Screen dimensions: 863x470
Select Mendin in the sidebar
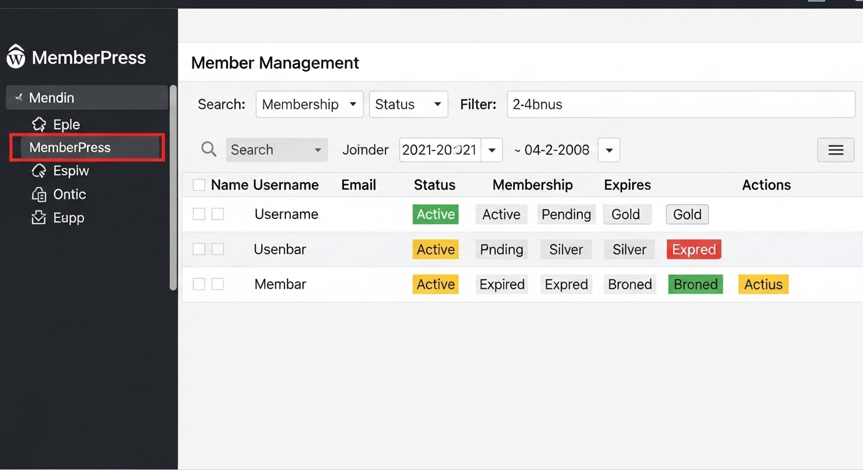point(87,97)
